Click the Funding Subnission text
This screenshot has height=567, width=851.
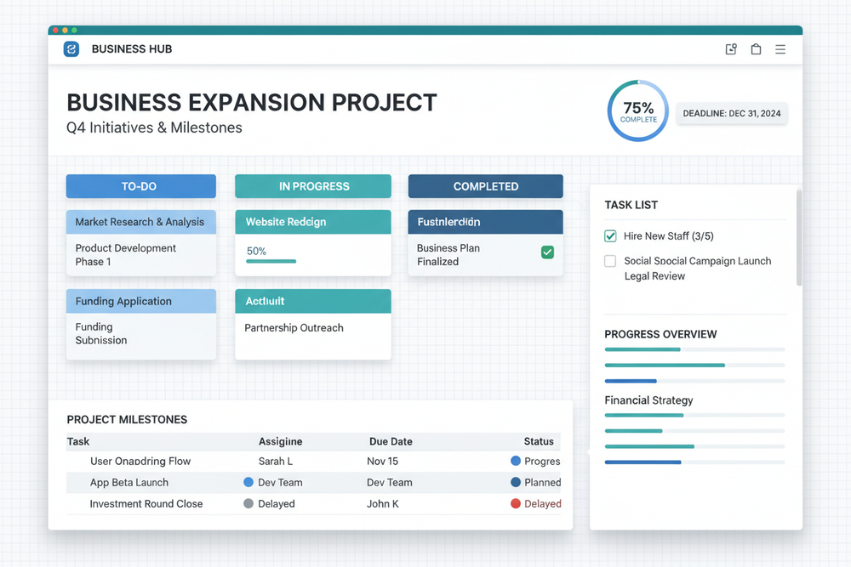pos(101,333)
